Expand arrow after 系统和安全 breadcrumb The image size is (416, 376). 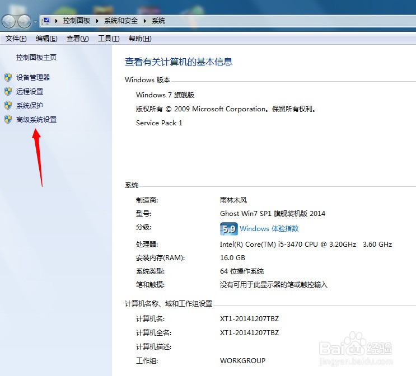[145, 21]
